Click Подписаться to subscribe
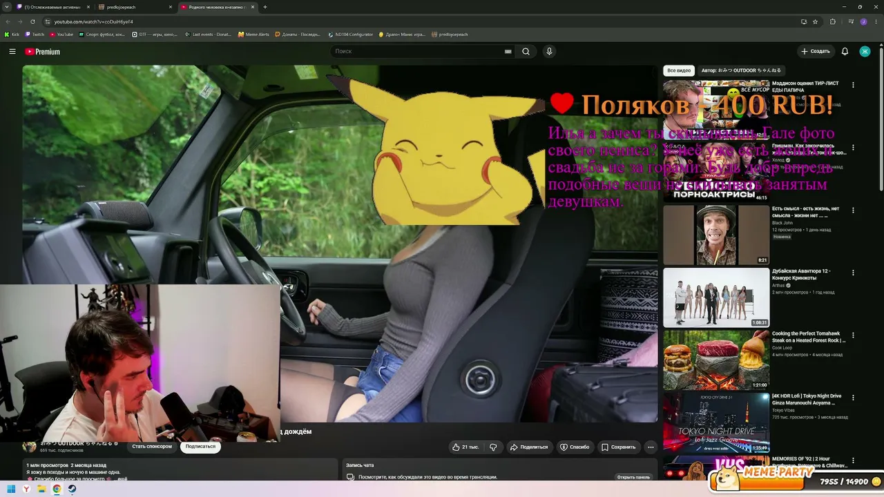884x497 pixels. [x=200, y=447]
